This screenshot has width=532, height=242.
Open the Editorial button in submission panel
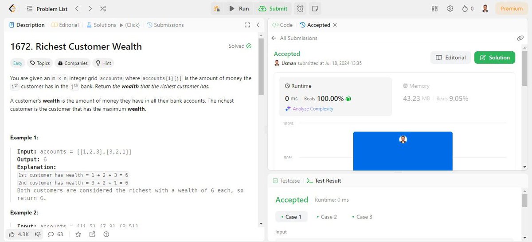coord(450,58)
